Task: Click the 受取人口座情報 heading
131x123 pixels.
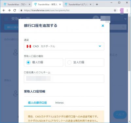Action: [35, 91]
